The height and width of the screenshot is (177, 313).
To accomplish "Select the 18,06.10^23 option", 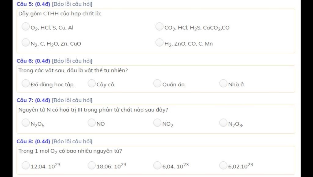I will coord(92,165).
